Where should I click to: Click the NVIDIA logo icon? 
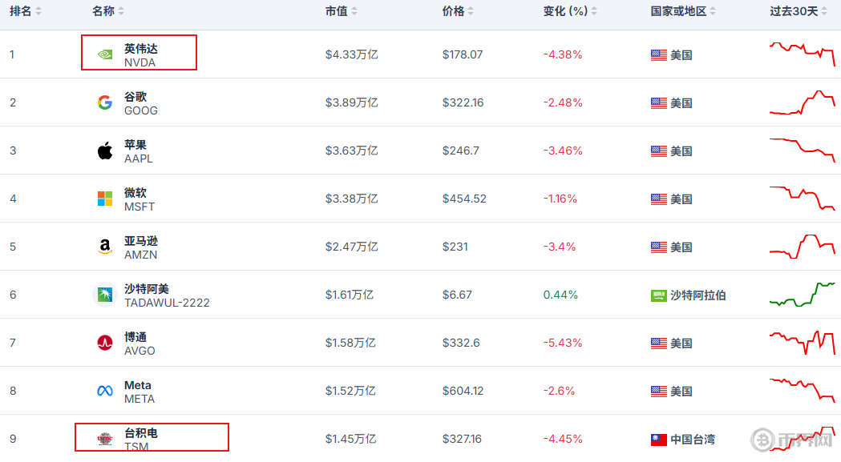pyautogui.click(x=105, y=54)
